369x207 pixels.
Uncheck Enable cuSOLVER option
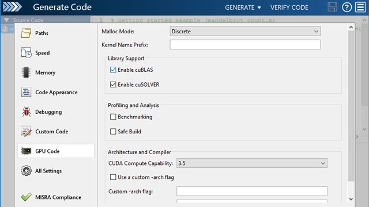113,85
